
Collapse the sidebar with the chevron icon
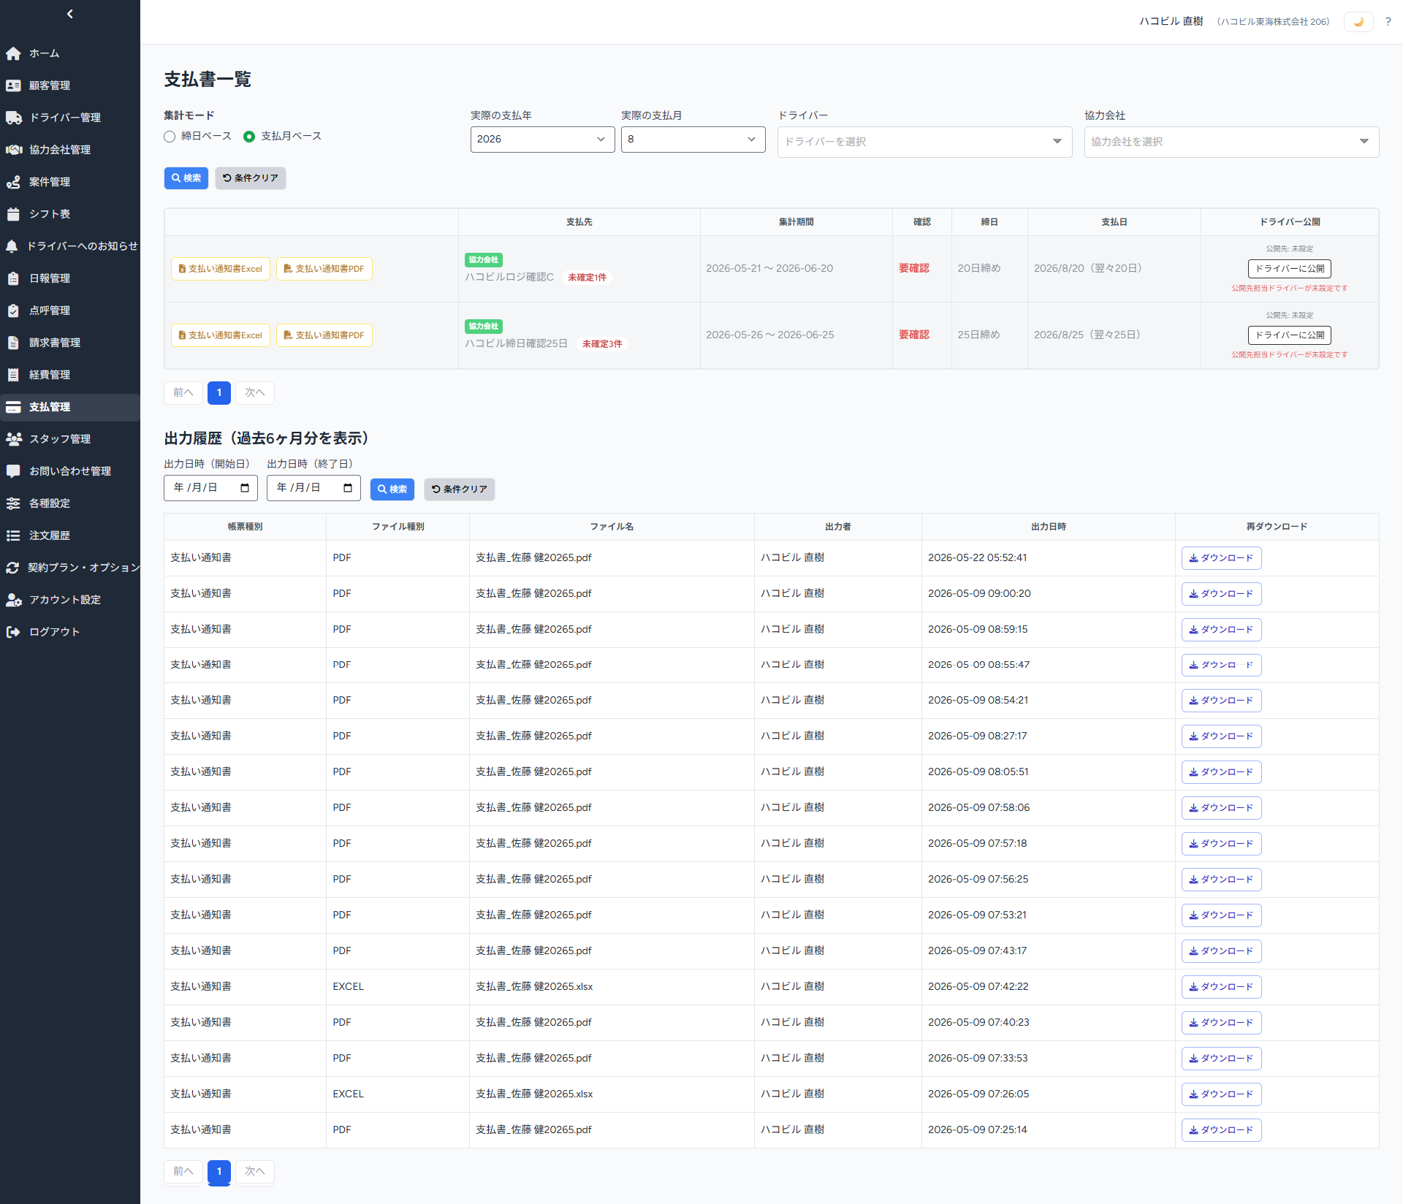(x=70, y=14)
